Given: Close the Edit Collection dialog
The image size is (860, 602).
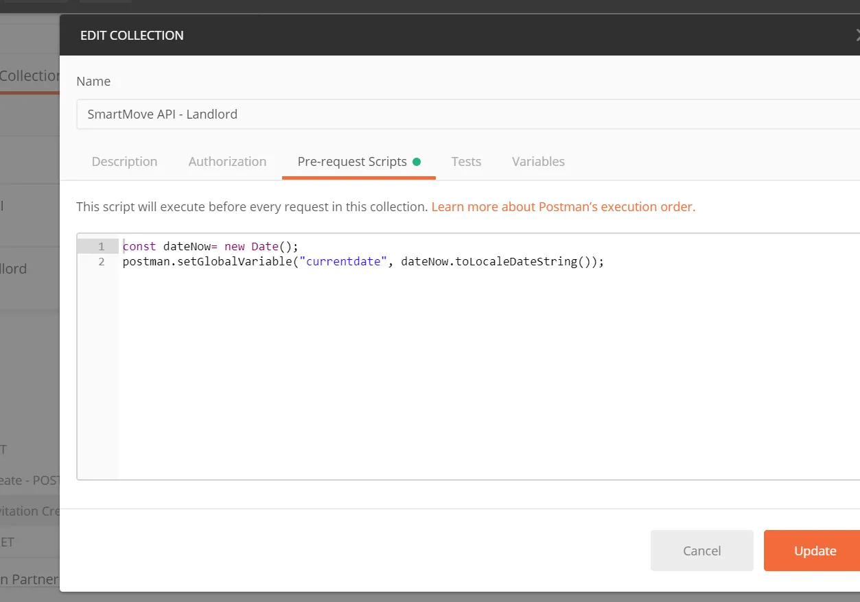Looking at the screenshot, I should [857, 35].
